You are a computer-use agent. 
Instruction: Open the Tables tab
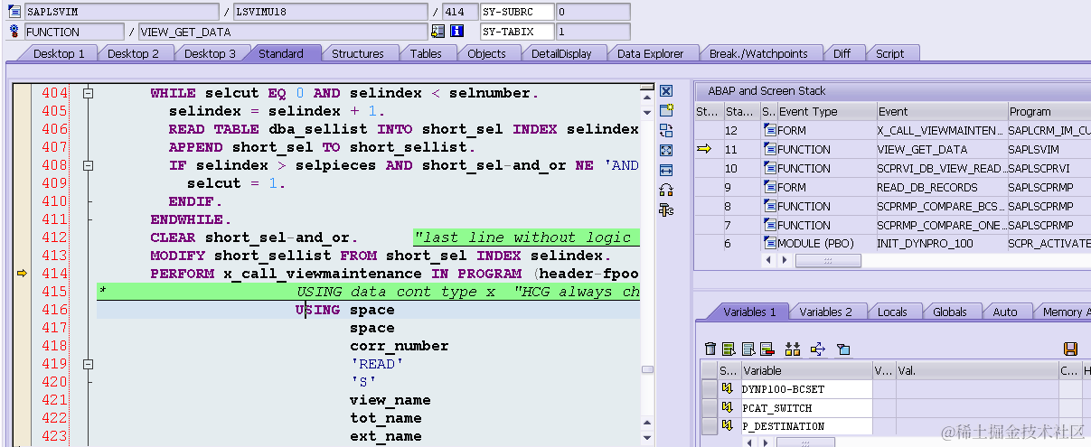pyautogui.click(x=426, y=53)
